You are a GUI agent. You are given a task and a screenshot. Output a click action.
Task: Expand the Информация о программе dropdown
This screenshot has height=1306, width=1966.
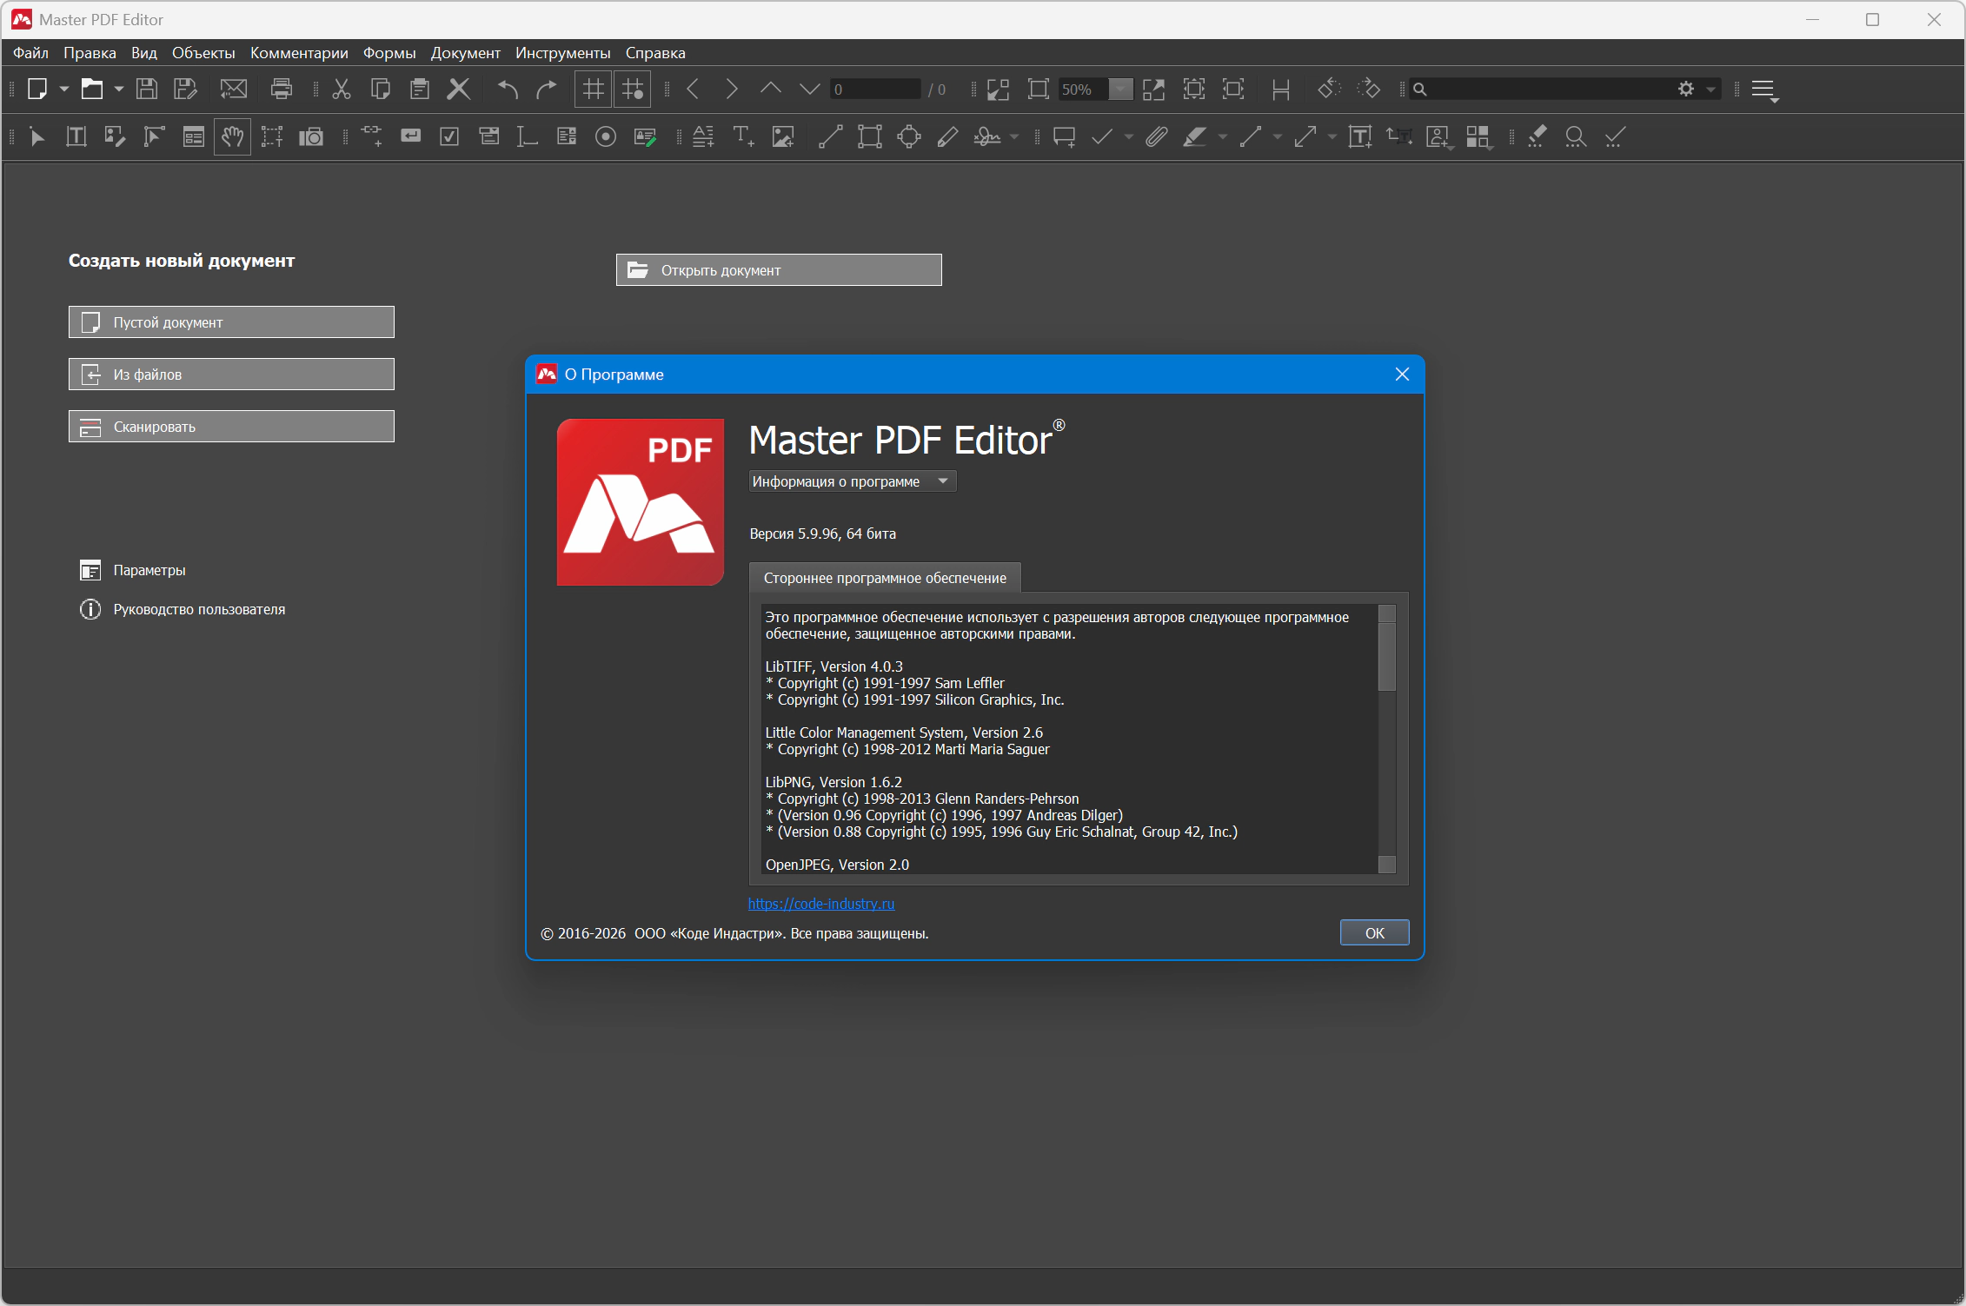tap(852, 481)
